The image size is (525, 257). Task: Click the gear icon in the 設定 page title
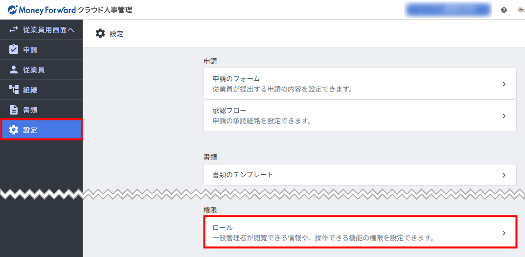click(x=100, y=33)
